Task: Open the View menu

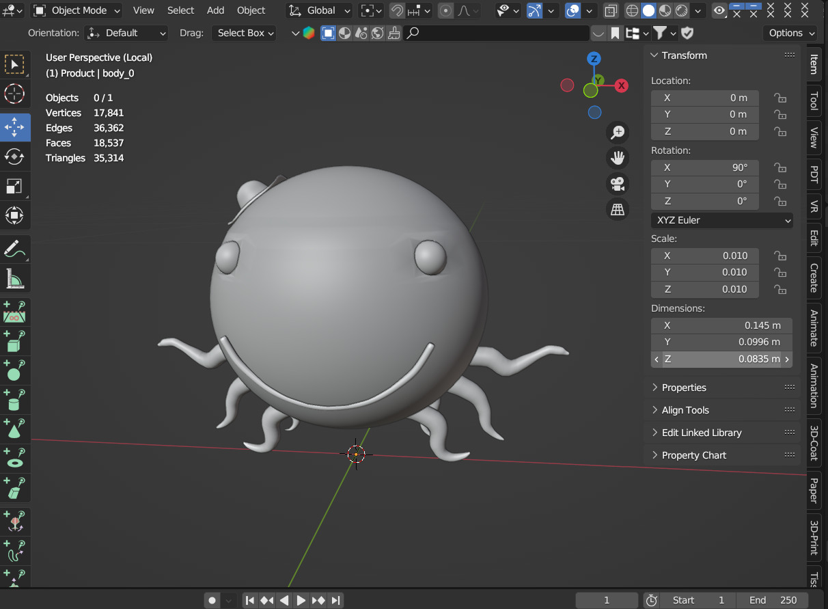Action: (x=143, y=10)
